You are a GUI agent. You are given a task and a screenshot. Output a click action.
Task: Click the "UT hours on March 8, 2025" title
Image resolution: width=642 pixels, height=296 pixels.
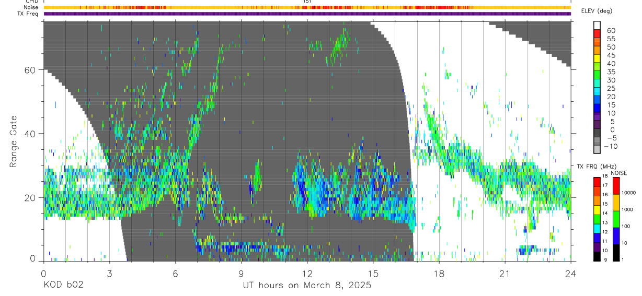[x=307, y=286]
